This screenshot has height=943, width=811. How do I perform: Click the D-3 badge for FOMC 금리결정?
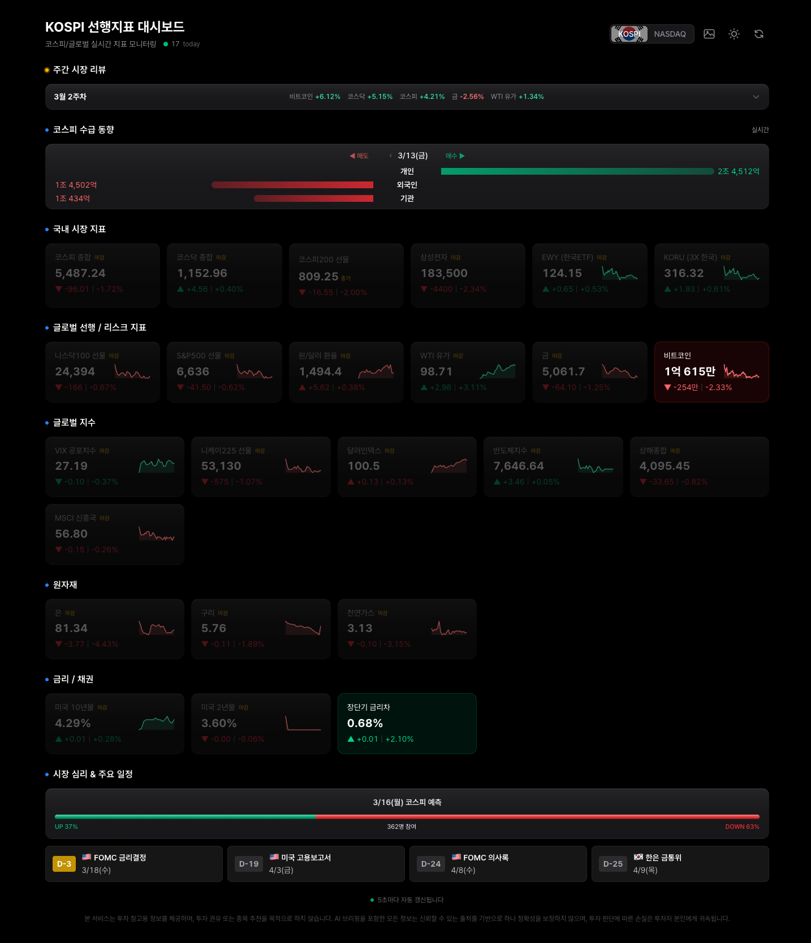tap(64, 864)
